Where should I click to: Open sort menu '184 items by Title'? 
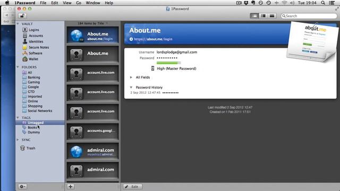click(92, 23)
